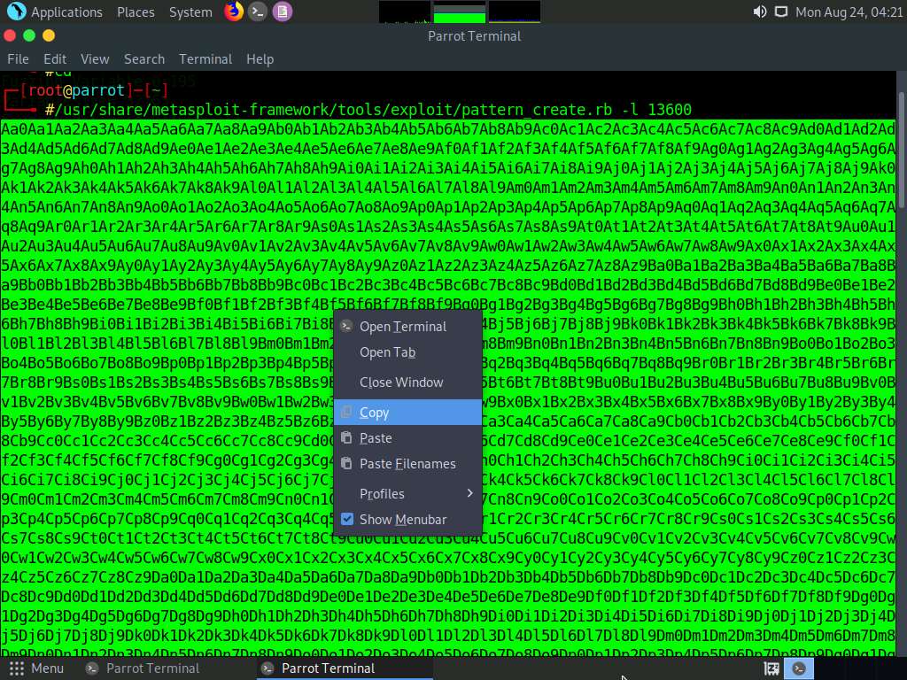
Task: Expand the Profiles submenu arrow
Action: pyautogui.click(x=469, y=493)
